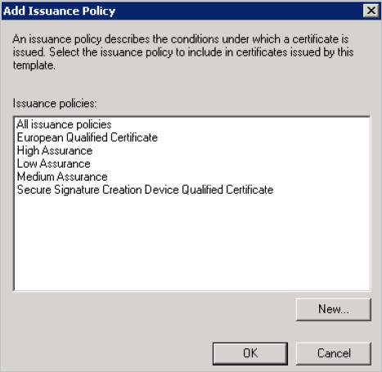The image size is (382, 372).
Task: Confirm with the OK button
Action: [250, 353]
